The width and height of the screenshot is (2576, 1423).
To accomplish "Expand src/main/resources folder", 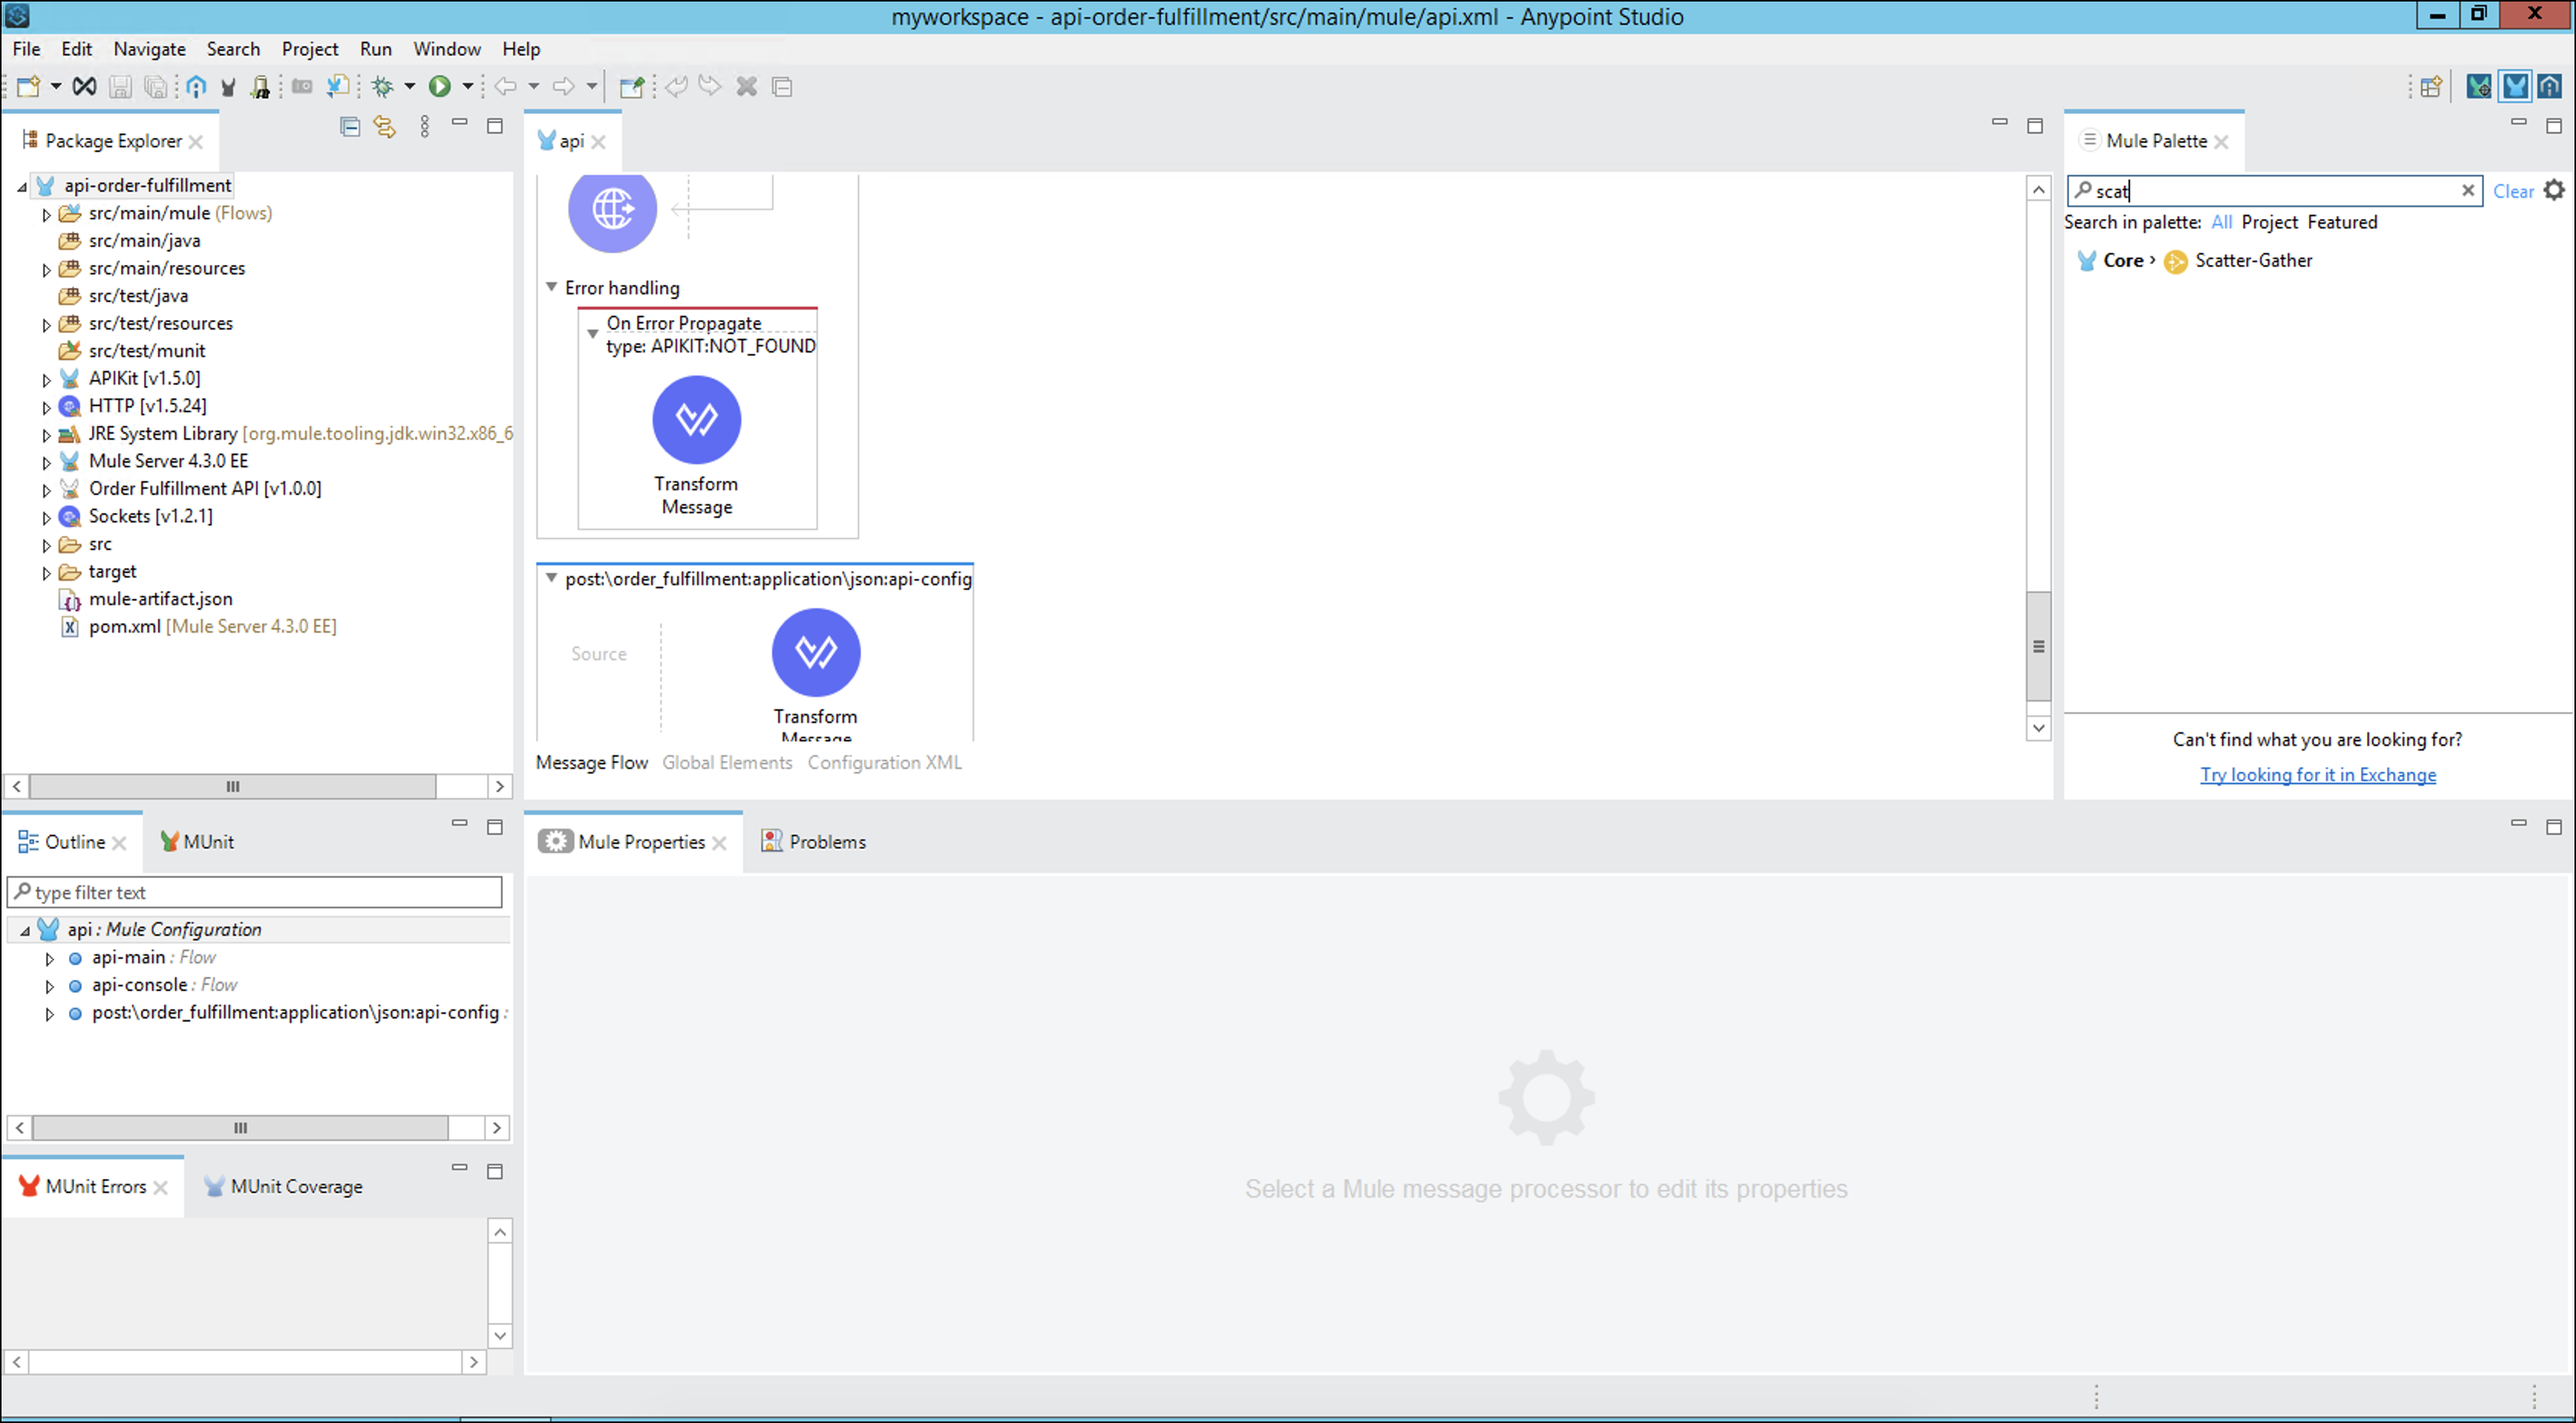I will tap(46, 269).
